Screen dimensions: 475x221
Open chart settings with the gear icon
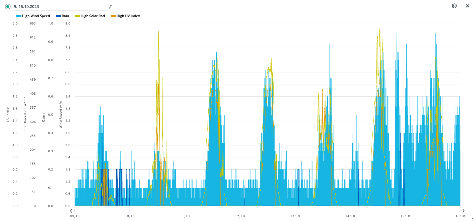(454, 6)
